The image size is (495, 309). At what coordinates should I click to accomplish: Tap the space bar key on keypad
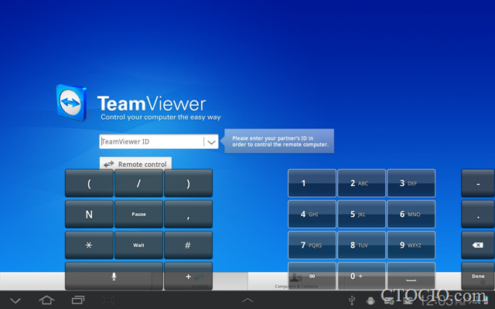tap(411, 277)
